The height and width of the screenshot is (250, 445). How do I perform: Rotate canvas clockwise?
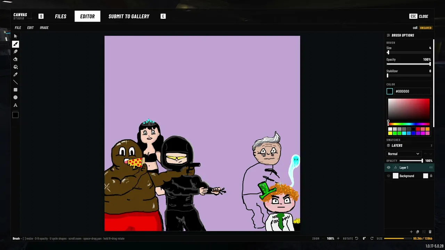(372, 239)
